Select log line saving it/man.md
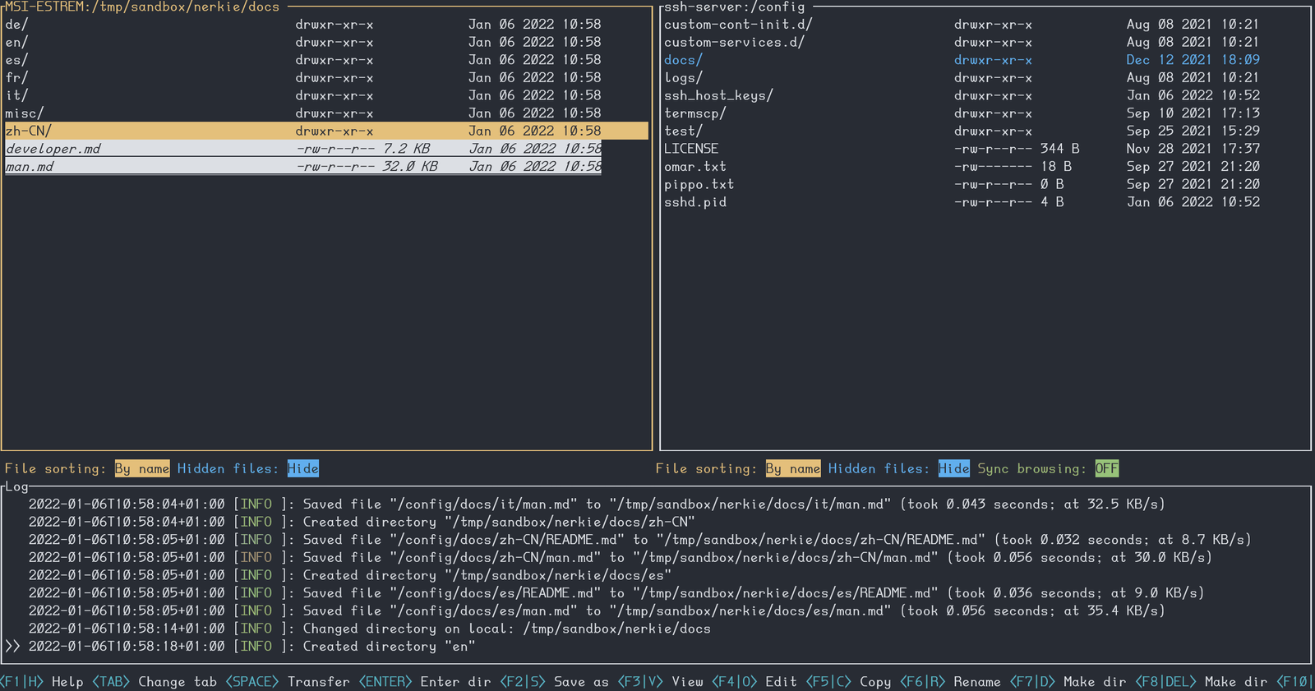1315x691 pixels. 597,504
